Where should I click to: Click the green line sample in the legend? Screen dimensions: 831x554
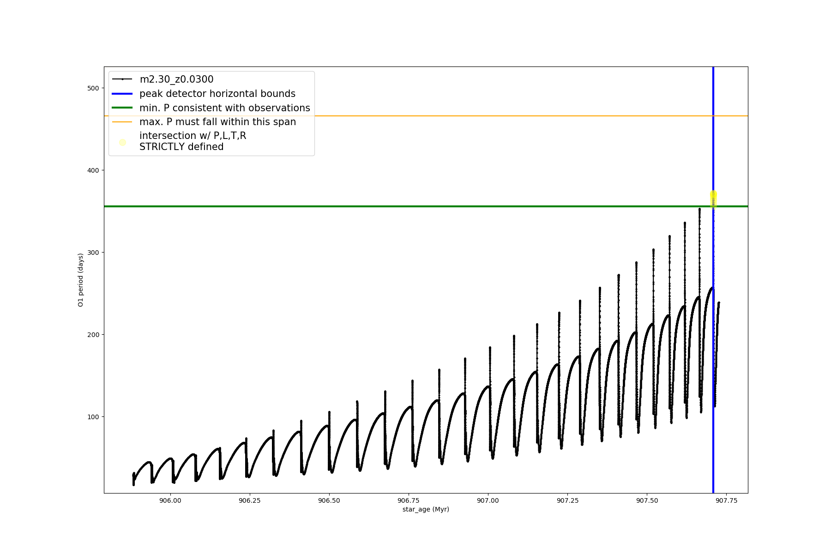click(122, 108)
